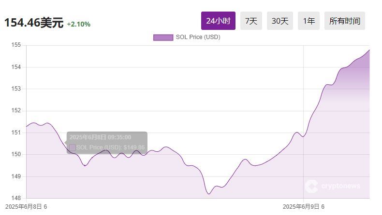Open the 1年 chart view
The image size is (382, 215).
click(x=309, y=21)
